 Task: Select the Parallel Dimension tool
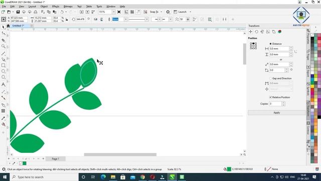[4, 92]
